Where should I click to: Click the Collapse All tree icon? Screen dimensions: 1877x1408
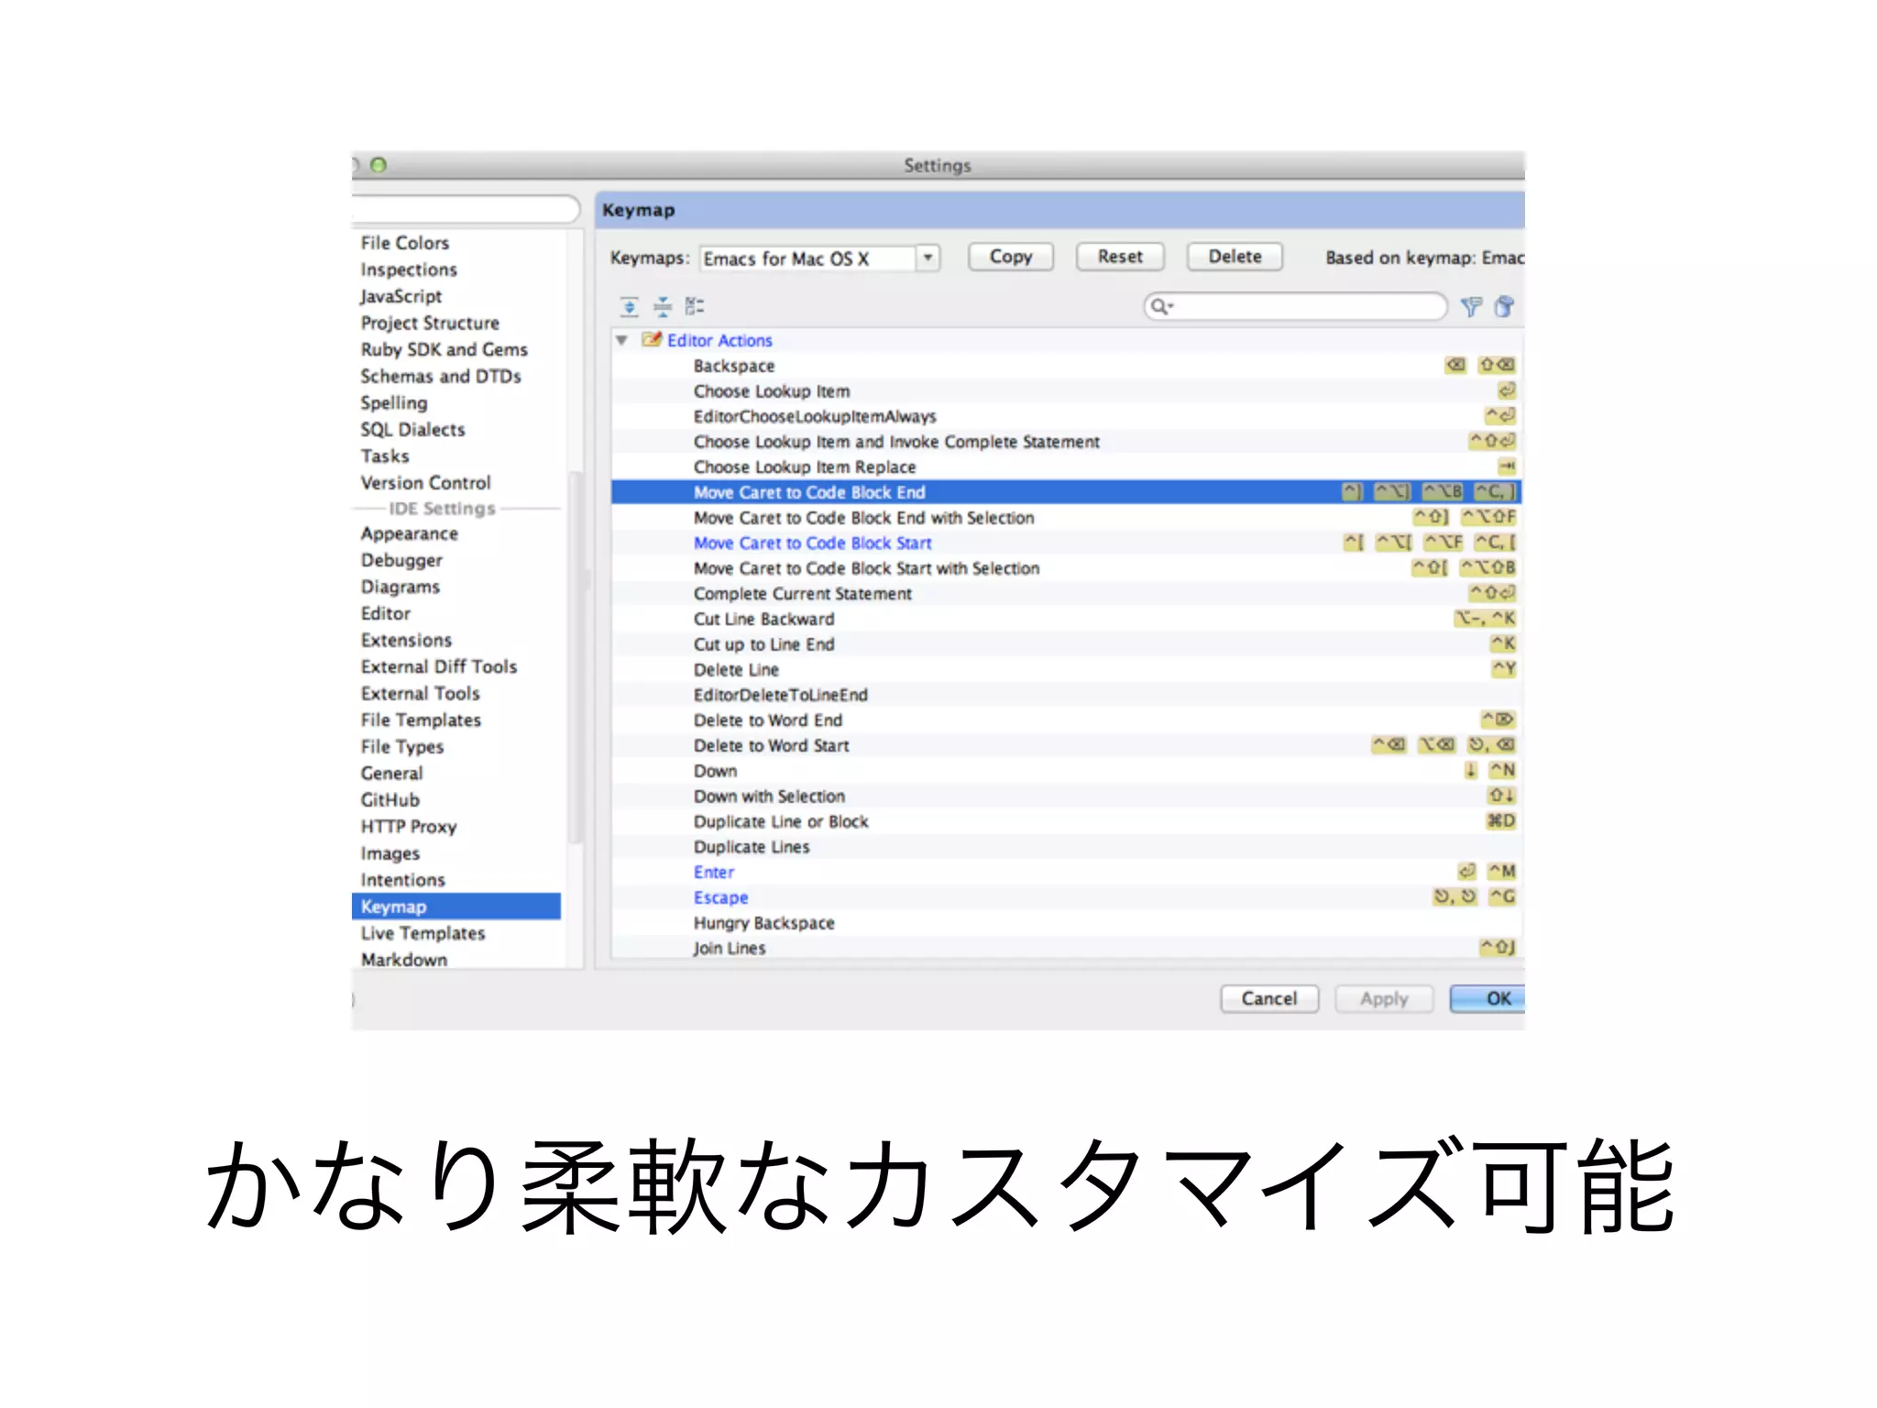coord(662,306)
